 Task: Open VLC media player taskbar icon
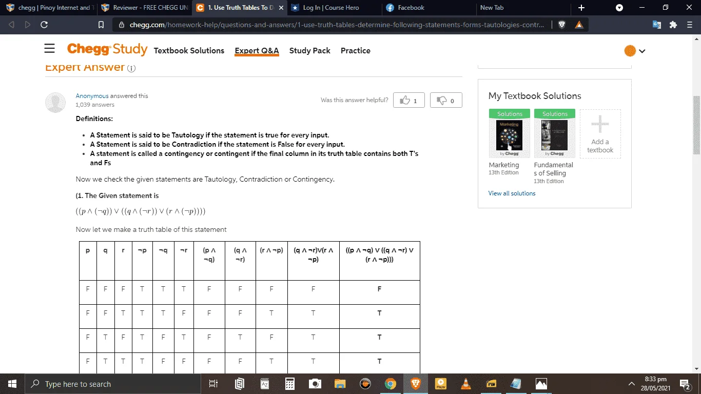(x=466, y=384)
